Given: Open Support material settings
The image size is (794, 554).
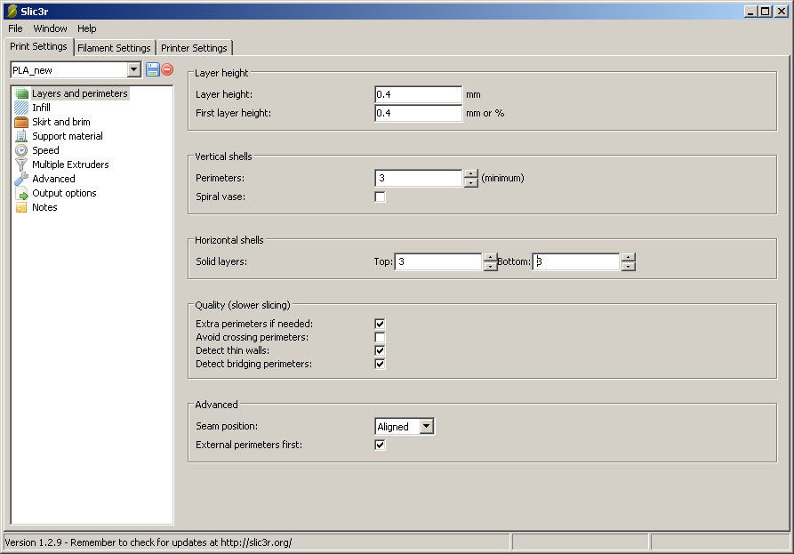Looking at the screenshot, I should [x=67, y=136].
